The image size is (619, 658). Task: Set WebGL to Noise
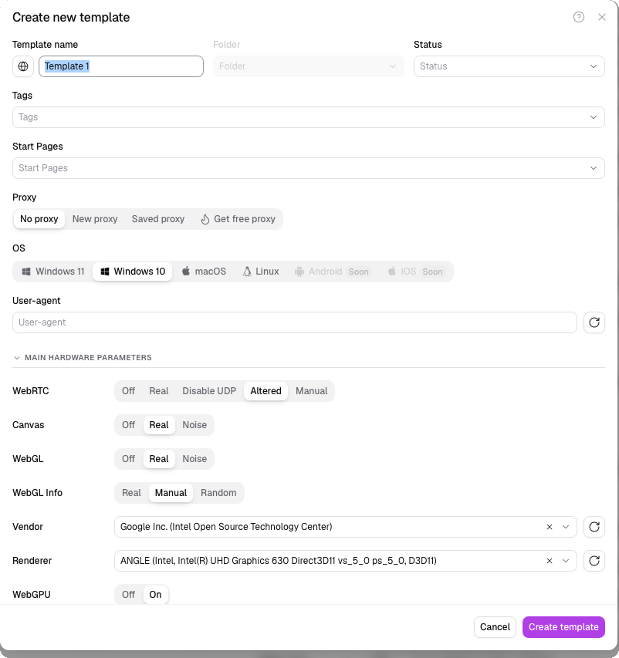pos(194,459)
